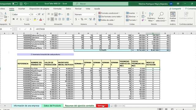The width and height of the screenshot is (196, 110).
Task: Open Estilos de celda menu
Action: 107,20
